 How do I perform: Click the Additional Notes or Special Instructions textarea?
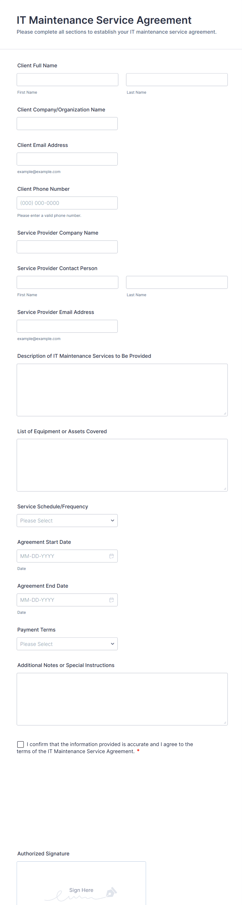(122, 699)
